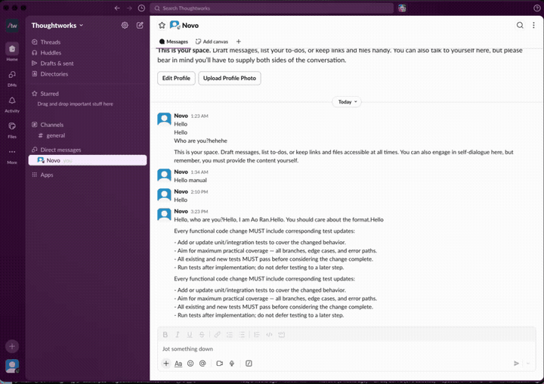The width and height of the screenshot is (544, 384).
Task: Toggle bulleted list formatting
Action: (x=242, y=334)
